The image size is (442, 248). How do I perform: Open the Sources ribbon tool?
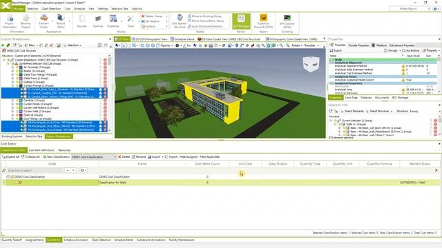point(81,21)
